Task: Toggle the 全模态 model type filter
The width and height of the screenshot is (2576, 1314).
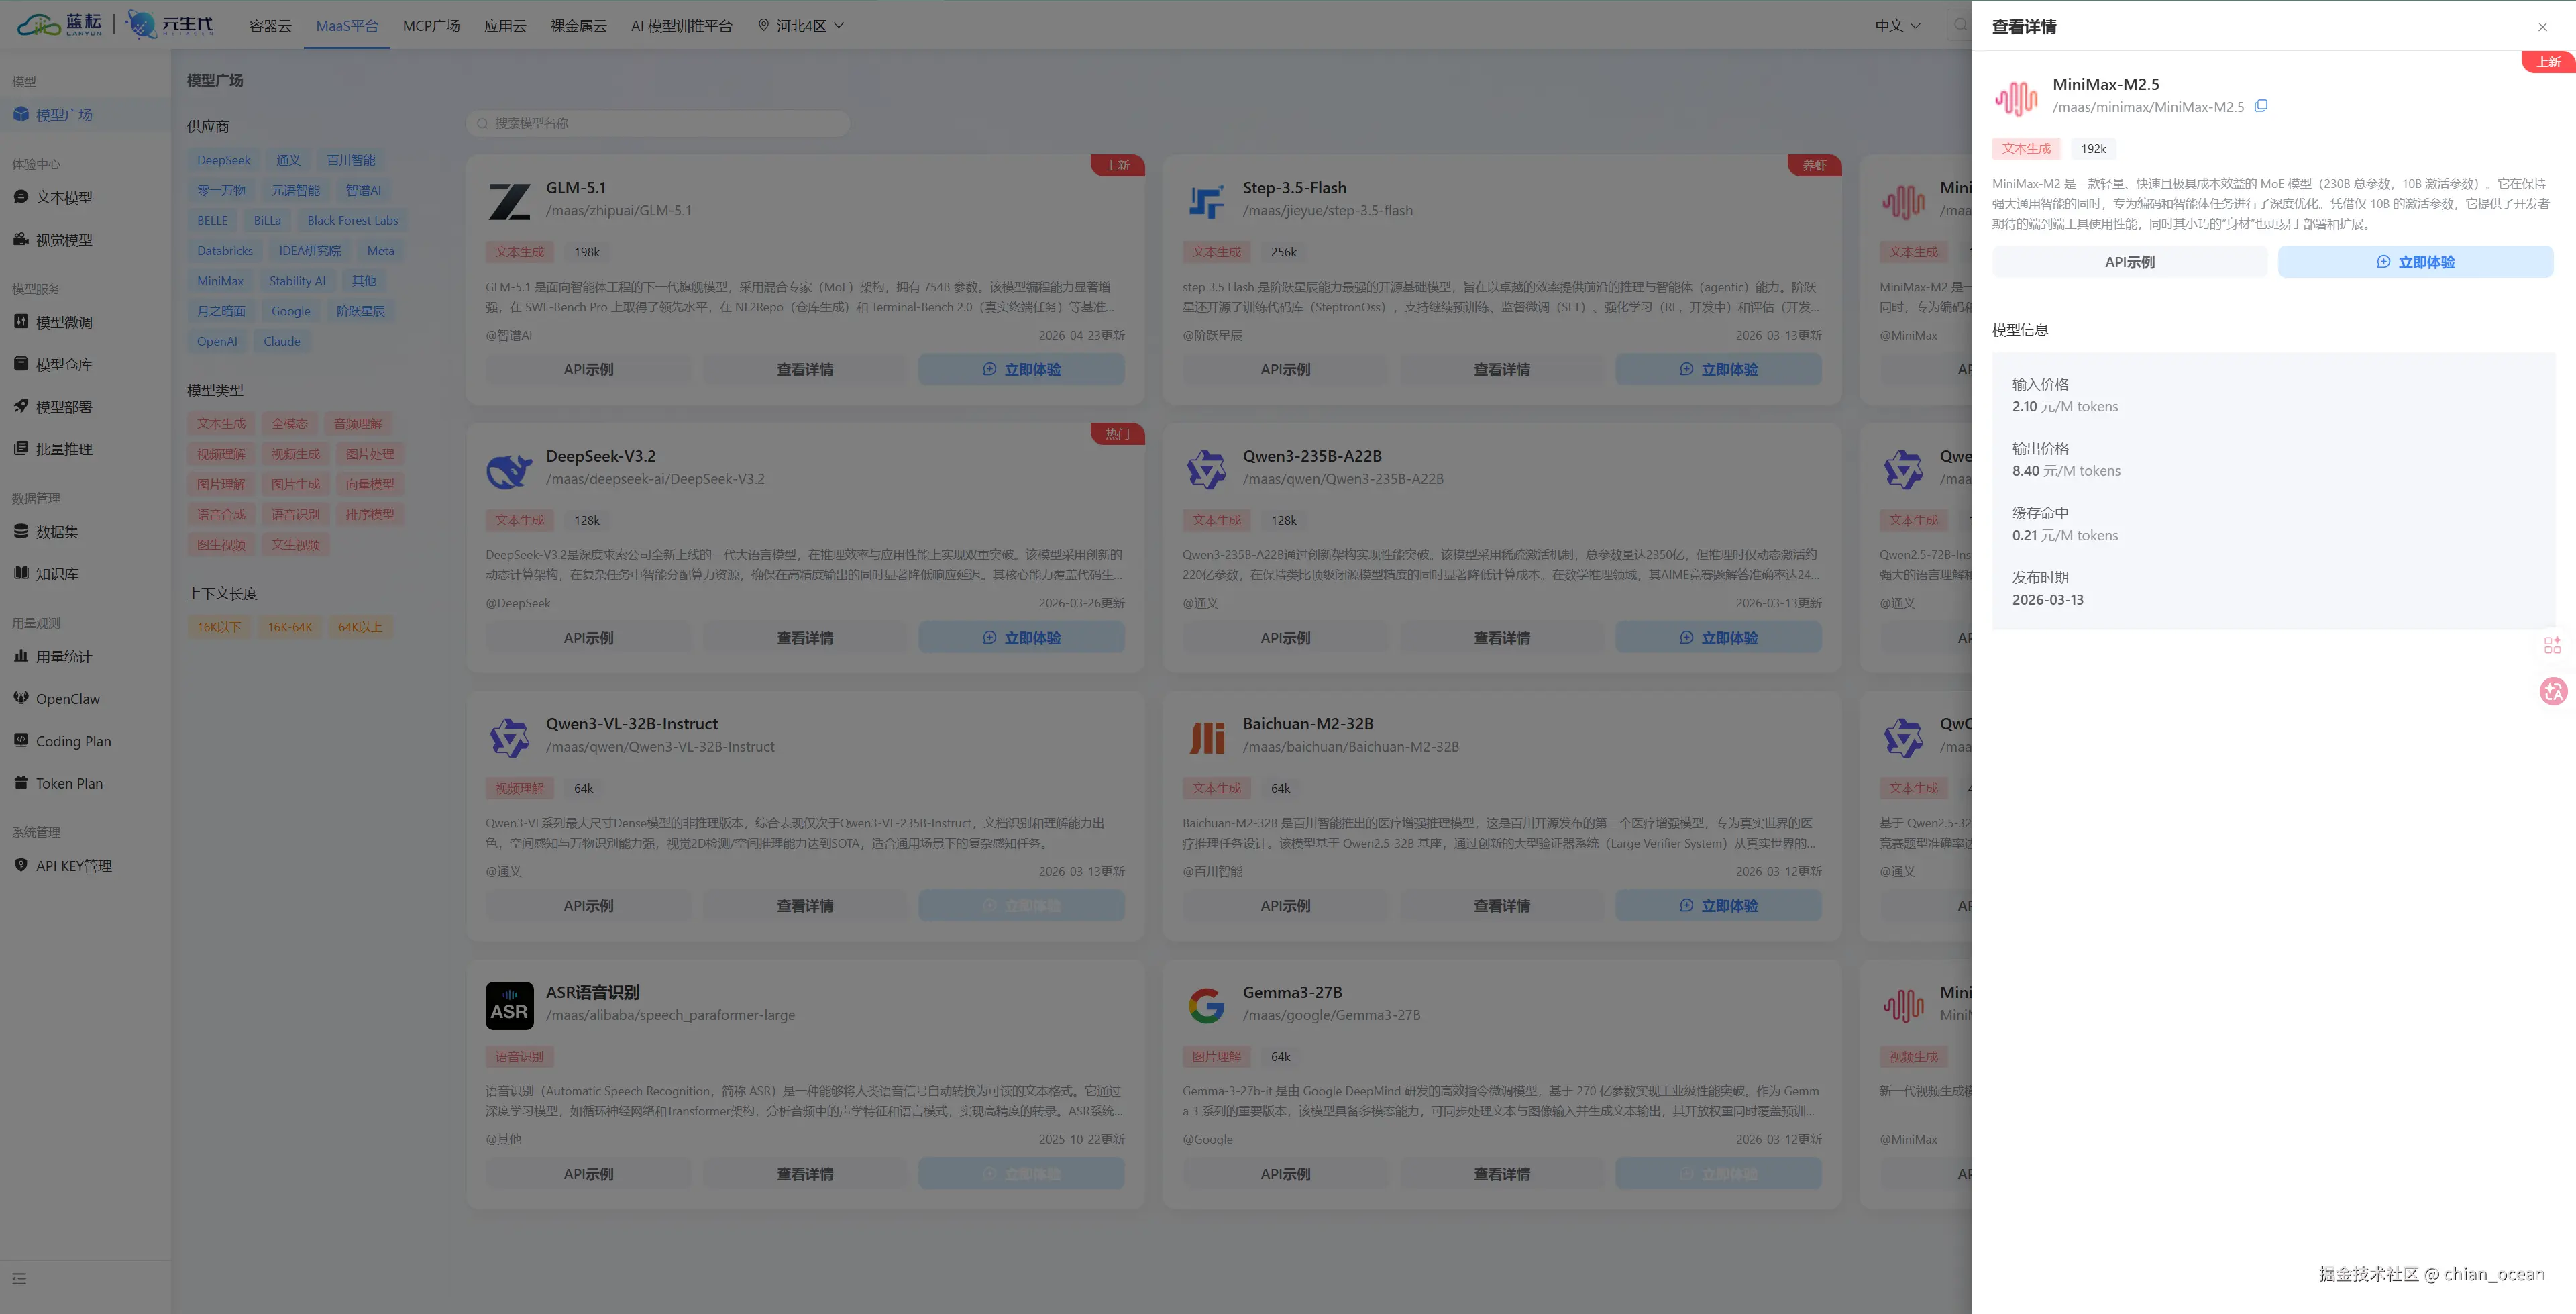Action: 290,424
